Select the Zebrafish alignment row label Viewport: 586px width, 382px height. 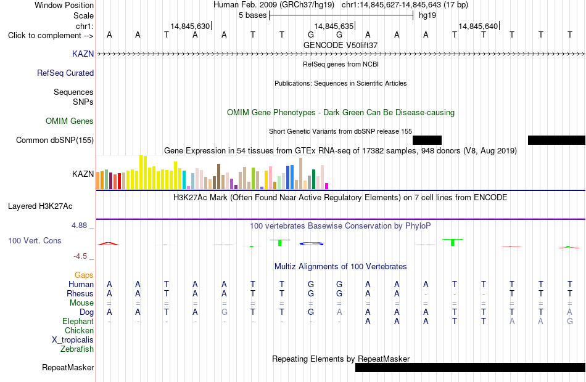coord(77,349)
